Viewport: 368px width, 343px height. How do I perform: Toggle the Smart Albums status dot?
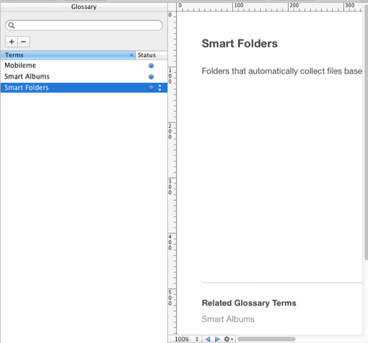[151, 77]
